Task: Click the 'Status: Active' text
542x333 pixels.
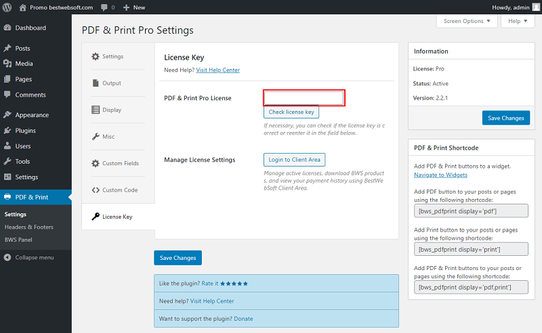Action: coord(431,83)
